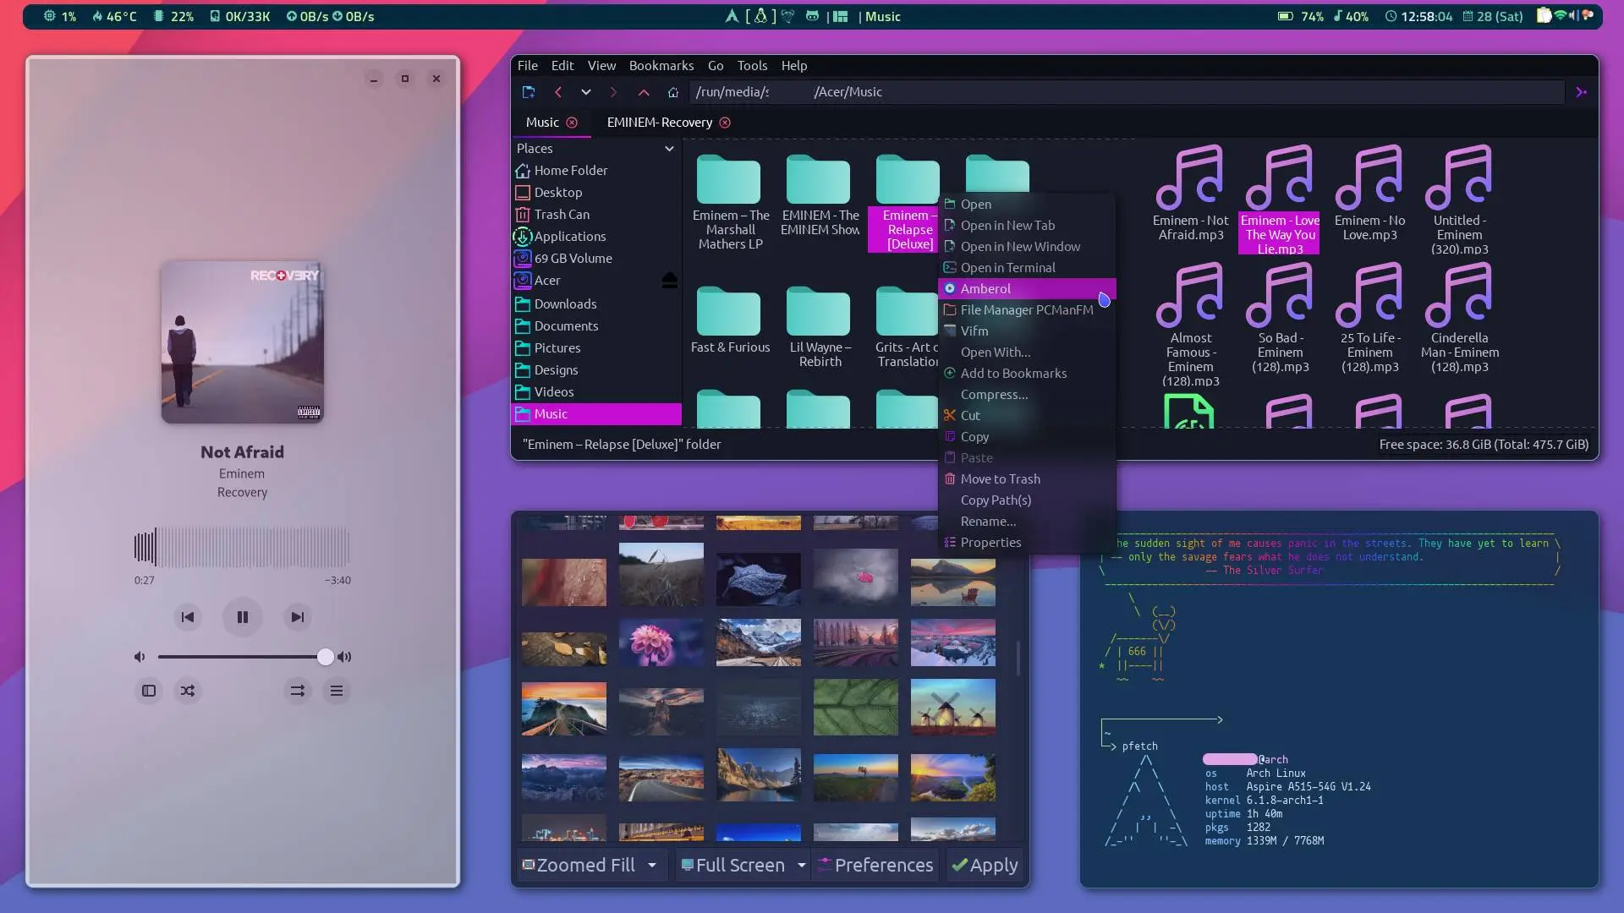Open Bookmarks menu in file manager
Screen dimensions: 1624x913
pos(661,65)
